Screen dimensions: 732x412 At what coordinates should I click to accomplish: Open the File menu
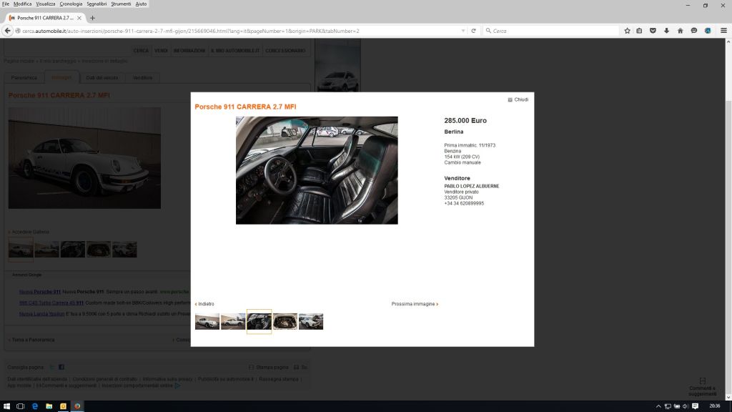(6, 4)
